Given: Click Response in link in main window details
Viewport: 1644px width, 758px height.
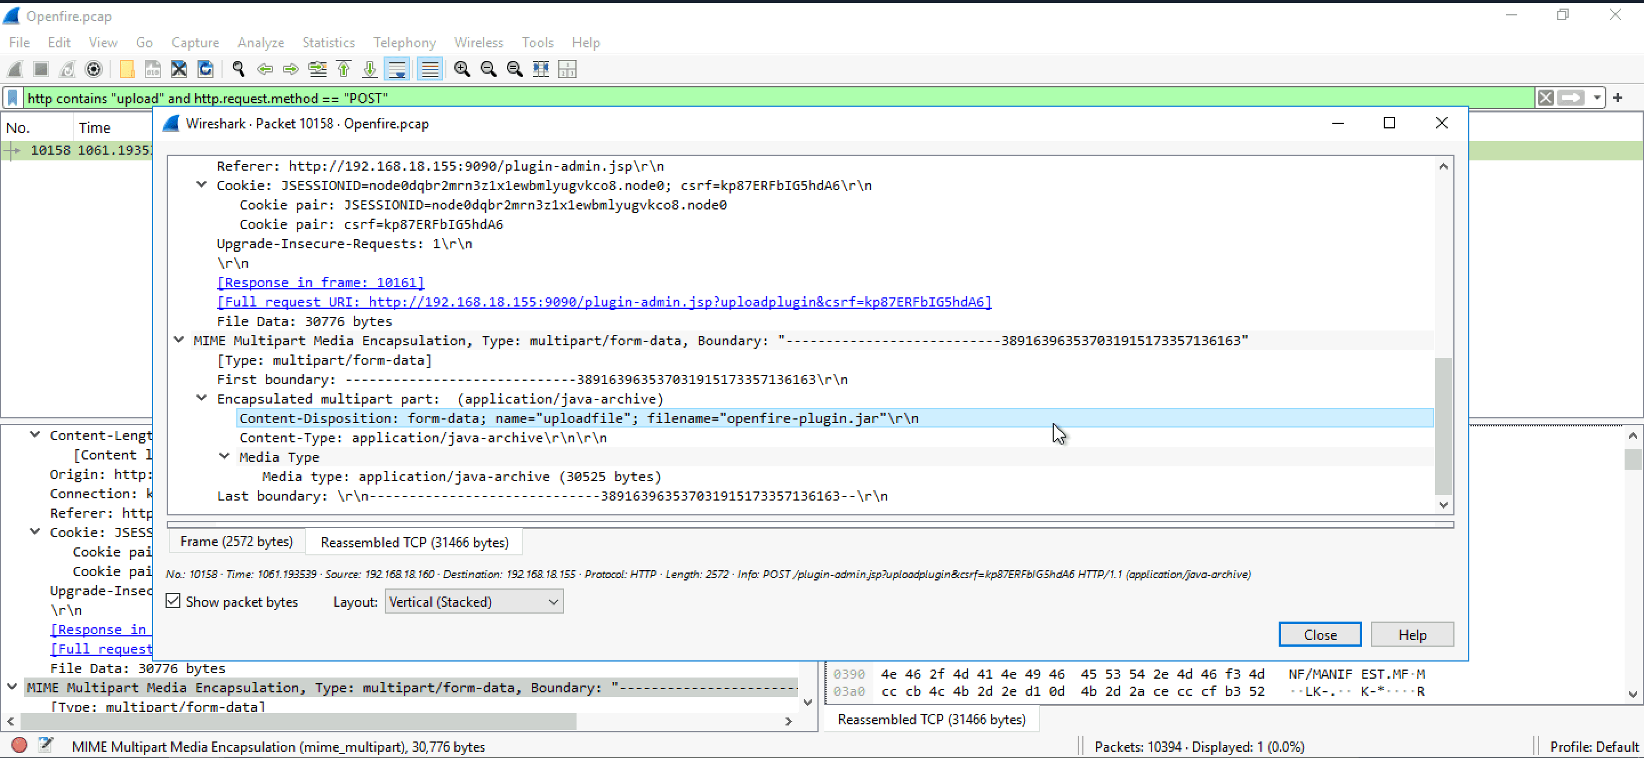Looking at the screenshot, I should tap(101, 629).
